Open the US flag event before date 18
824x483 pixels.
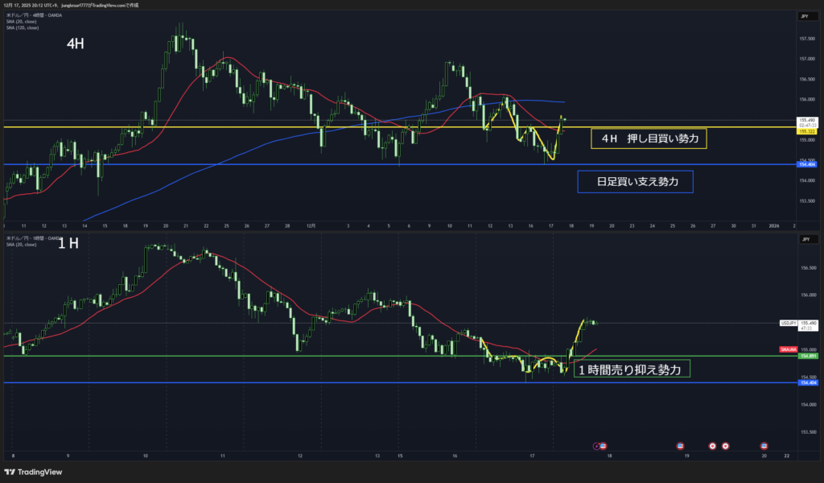604,445
